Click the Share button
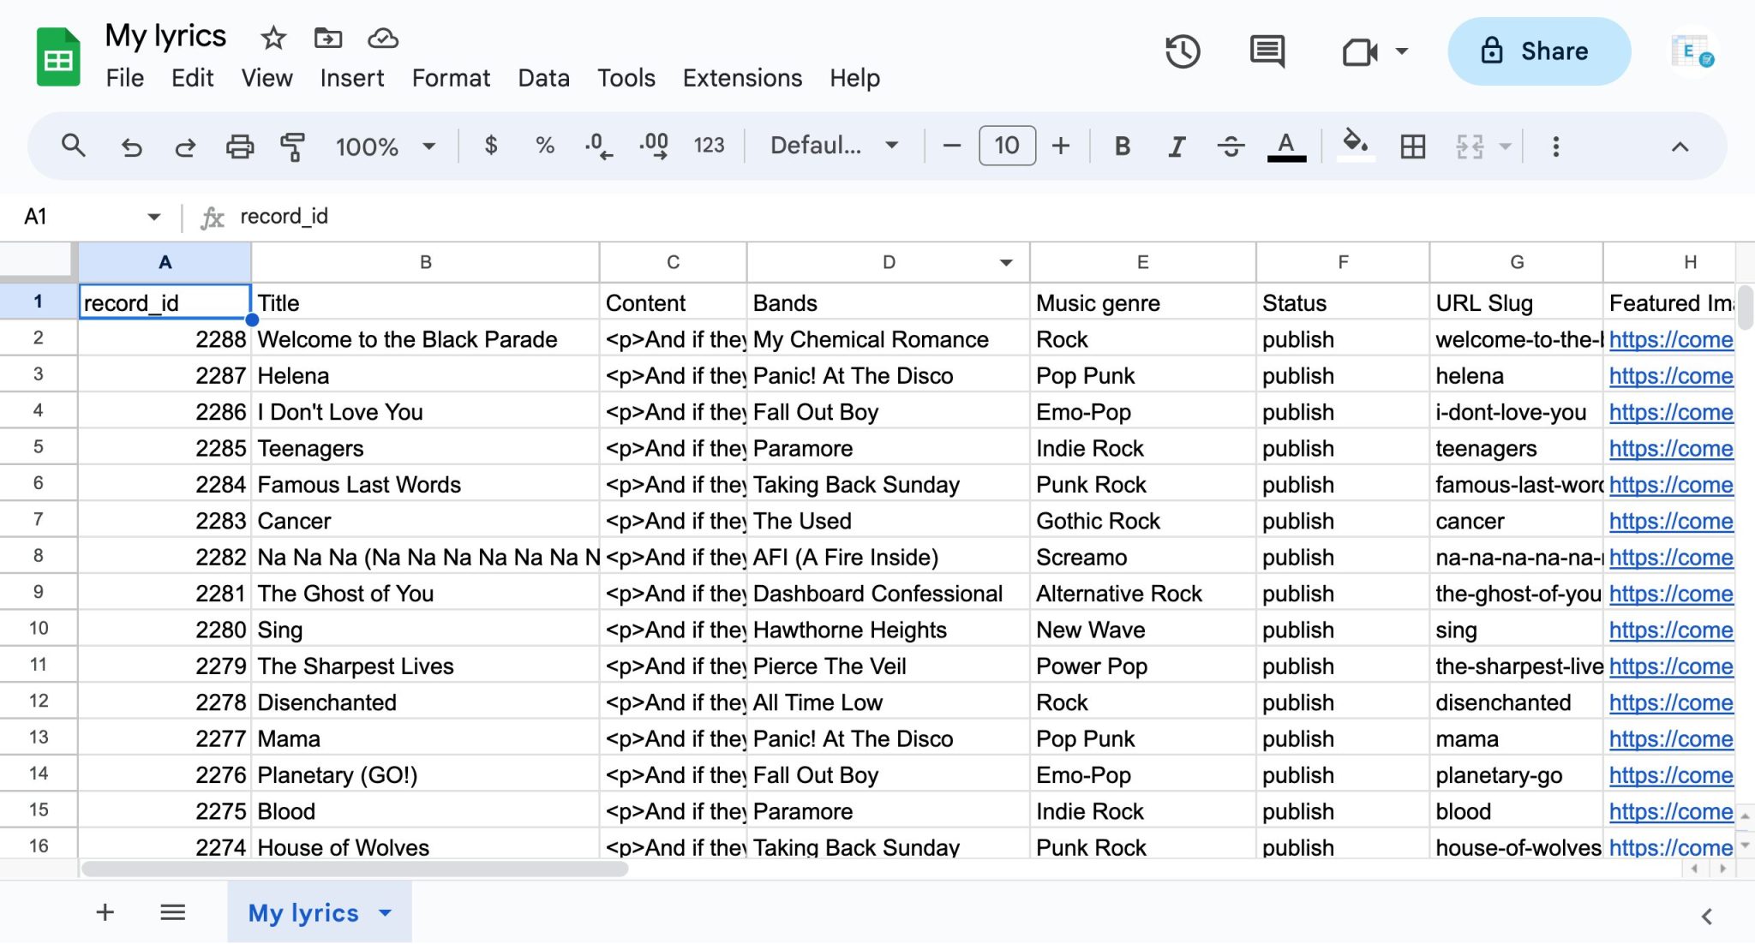The width and height of the screenshot is (1755, 944). pos(1538,51)
